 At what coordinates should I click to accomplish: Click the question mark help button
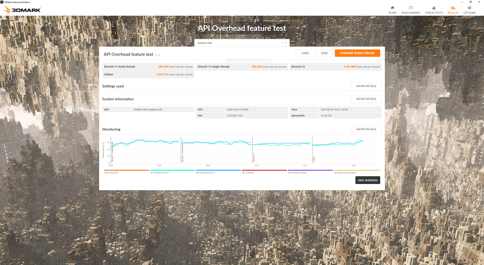[285, 43]
